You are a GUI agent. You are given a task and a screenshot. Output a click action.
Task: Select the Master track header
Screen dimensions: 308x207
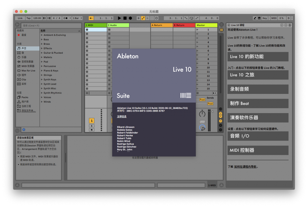pyautogui.click(x=206, y=25)
